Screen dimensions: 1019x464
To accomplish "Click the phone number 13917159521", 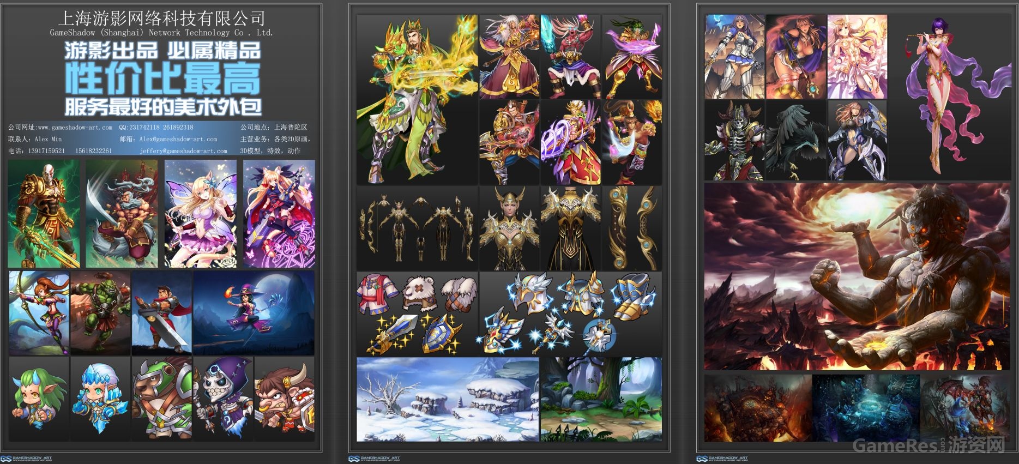I will coord(46,151).
